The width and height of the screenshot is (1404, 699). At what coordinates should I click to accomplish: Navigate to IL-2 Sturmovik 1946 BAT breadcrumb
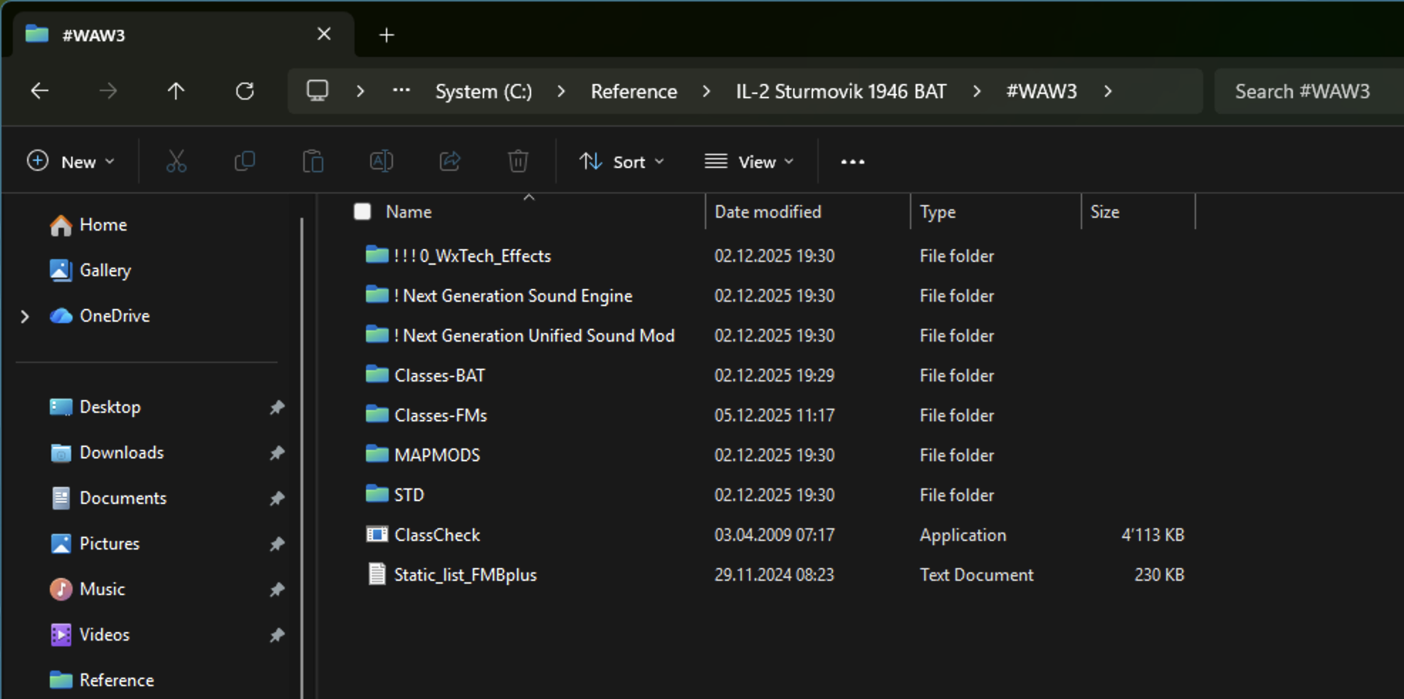coord(842,91)
